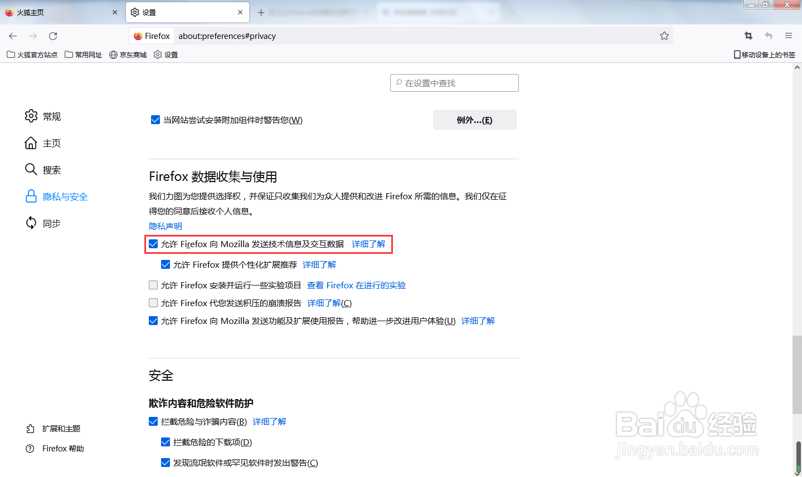Go back with the back arrow
This screenshot has width=802, height=477.
13,36
